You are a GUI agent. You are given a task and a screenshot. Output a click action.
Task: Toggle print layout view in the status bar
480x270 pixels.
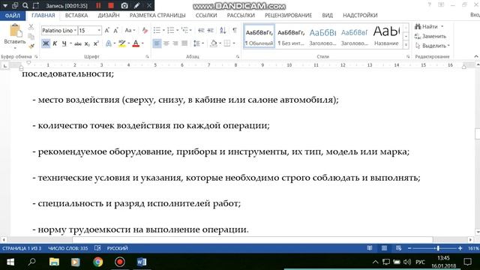[384, 248]
